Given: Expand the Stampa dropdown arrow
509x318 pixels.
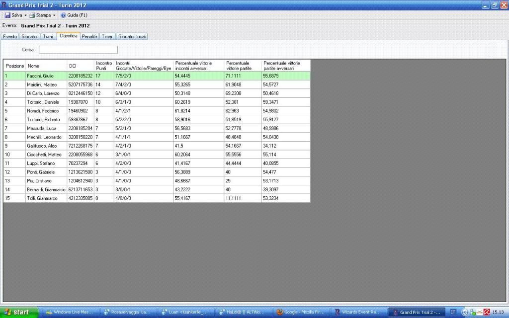Looking at the screenshot, I should coord(54,15).
